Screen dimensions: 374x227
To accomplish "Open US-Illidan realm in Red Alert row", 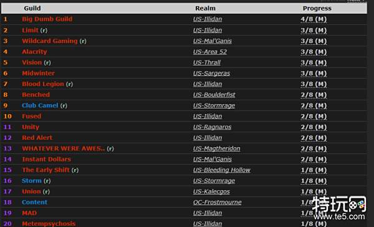I will (208, 138).
